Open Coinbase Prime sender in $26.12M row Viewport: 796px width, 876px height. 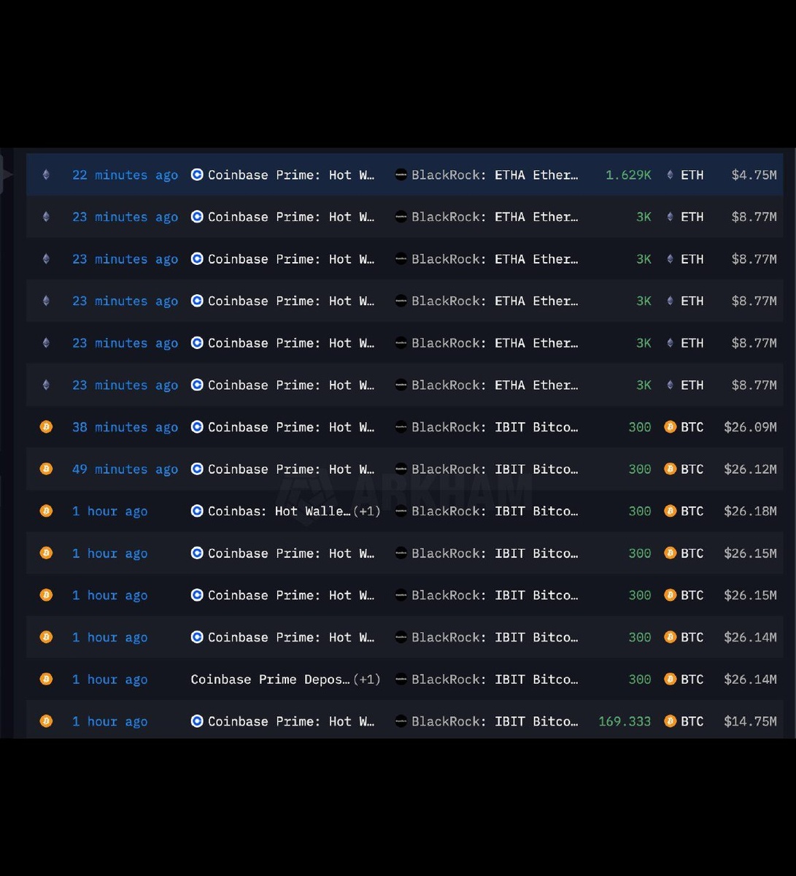coord(291,469)
